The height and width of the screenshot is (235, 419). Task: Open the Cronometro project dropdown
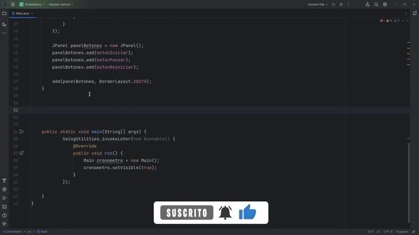[31, 5]
